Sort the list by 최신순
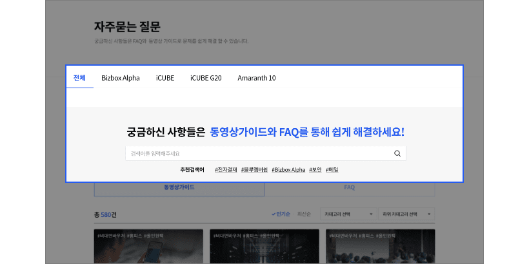Screen dimensions: 529x264 point(304,214)
